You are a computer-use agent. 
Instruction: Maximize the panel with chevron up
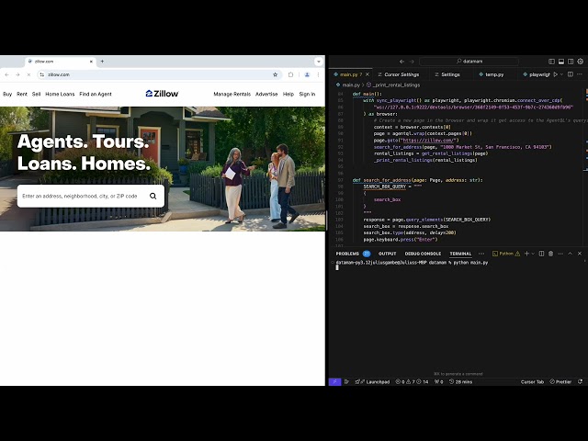(x=570, y=254)
